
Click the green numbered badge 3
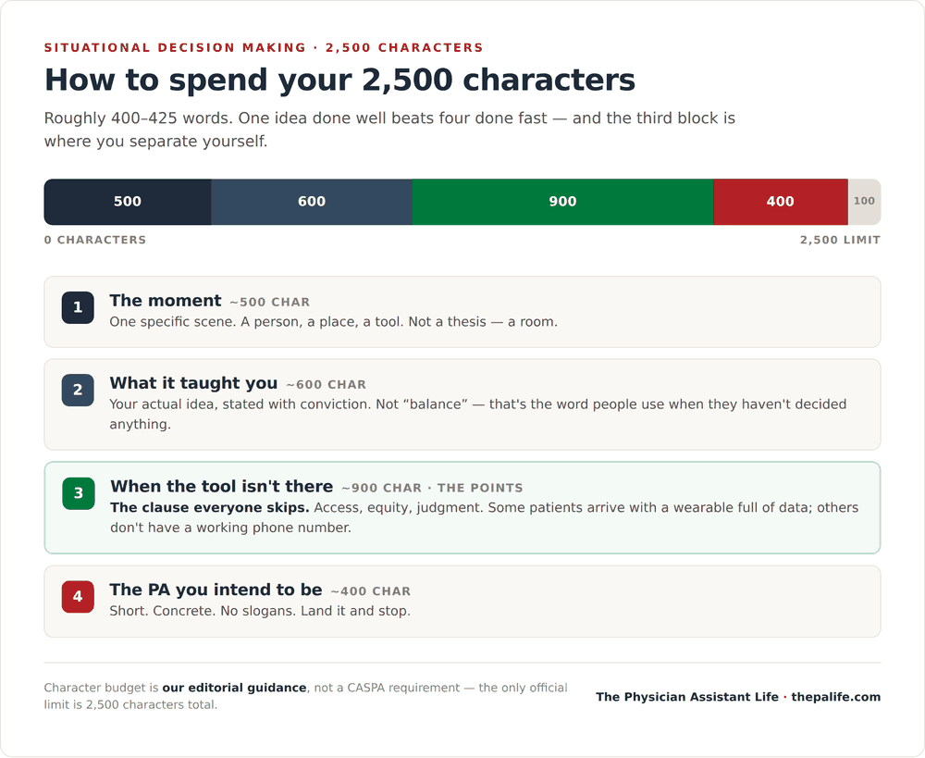(x=79, y=493)
